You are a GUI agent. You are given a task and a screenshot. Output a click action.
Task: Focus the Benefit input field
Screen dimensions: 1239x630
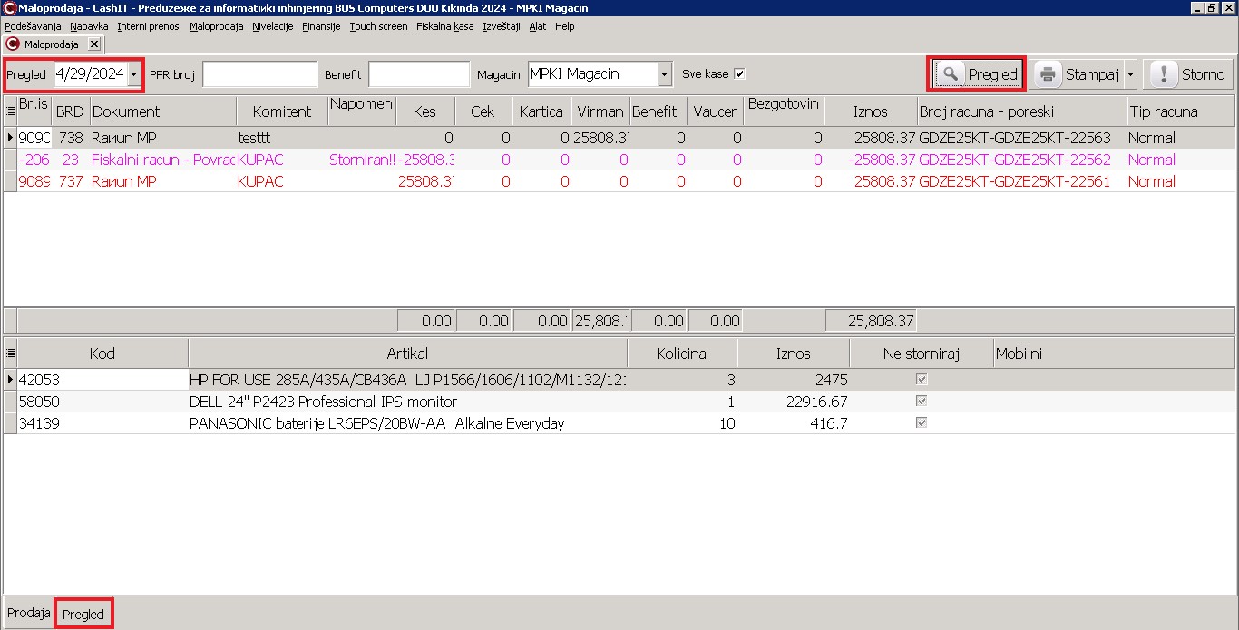(419, 74)
